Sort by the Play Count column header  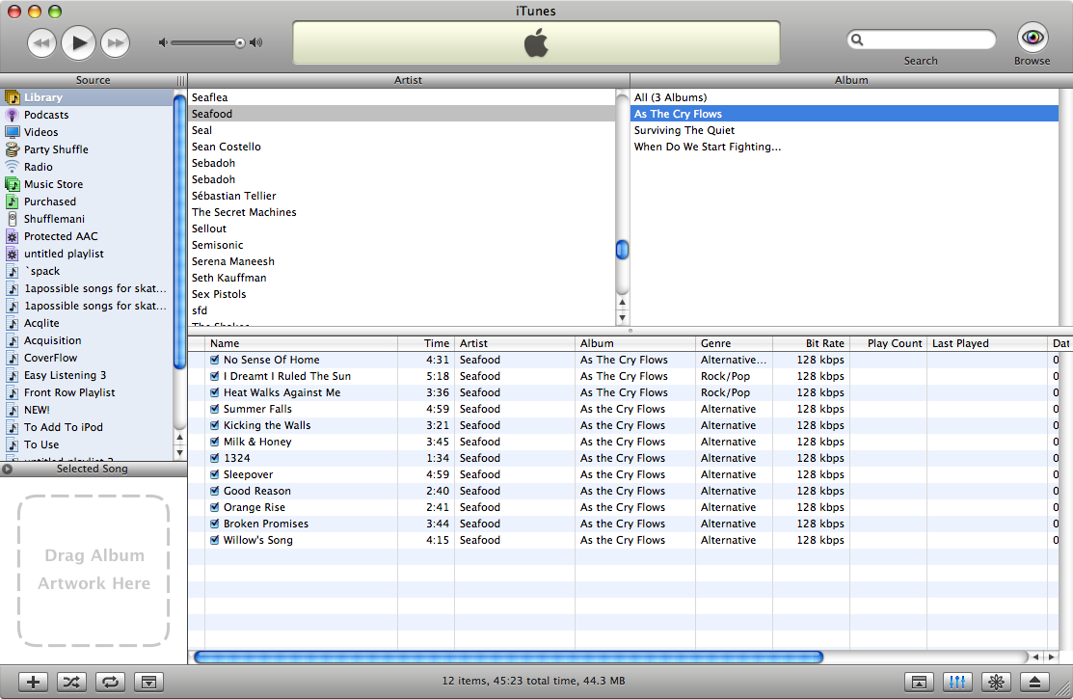click(888, 343)
